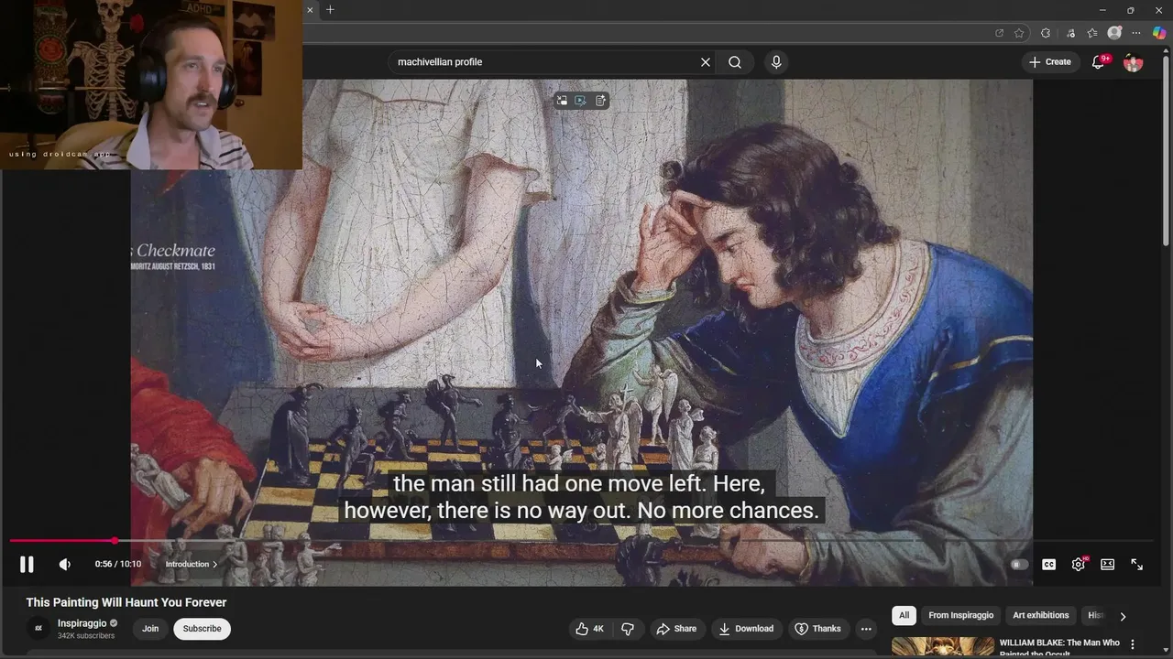Open Inspiraggio channel avatar

point(38,629)
